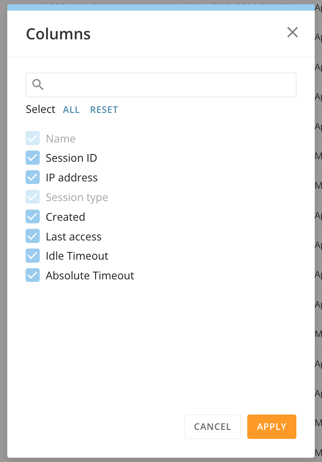Click the Idle Timeout label text
322x462 pixels.
pyautogui.click(x=77, y=256)
